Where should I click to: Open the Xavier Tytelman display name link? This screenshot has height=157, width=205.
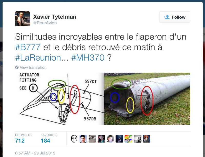[x=55, y=17]
